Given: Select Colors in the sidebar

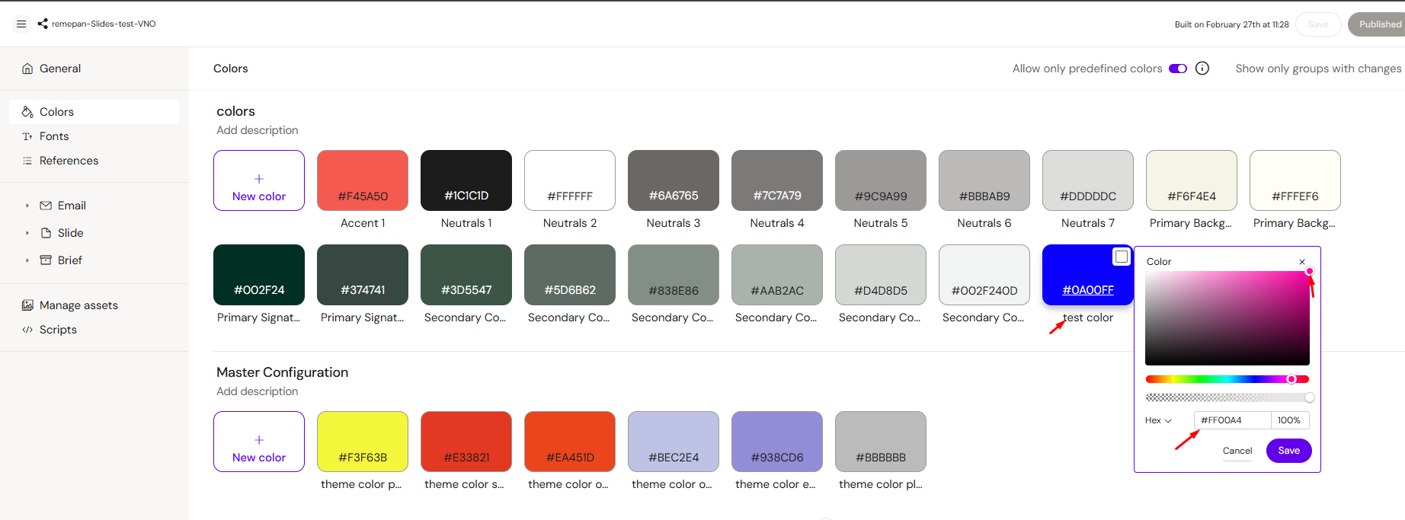Looking at the screenshot, I should (56, 112).
